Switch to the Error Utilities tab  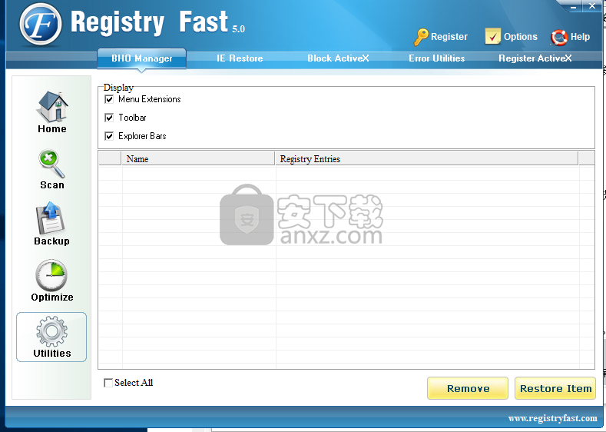click(437, 58)
